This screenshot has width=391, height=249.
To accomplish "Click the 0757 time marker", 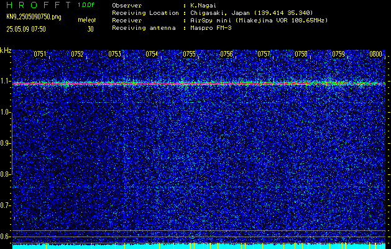I will [x=264, y=54].
